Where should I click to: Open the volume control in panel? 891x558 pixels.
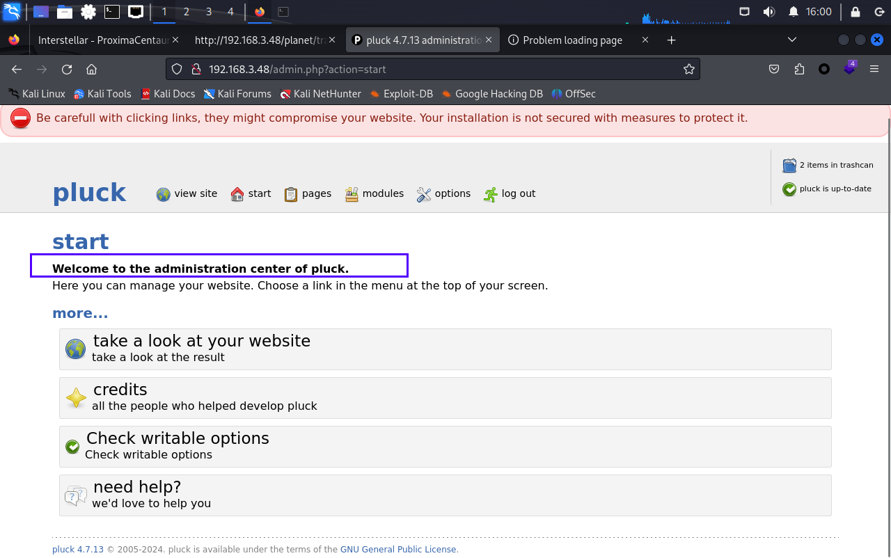point(769,11)
